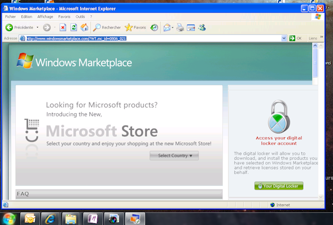Stop loading with the red X icon

click(x=63, y=28)
